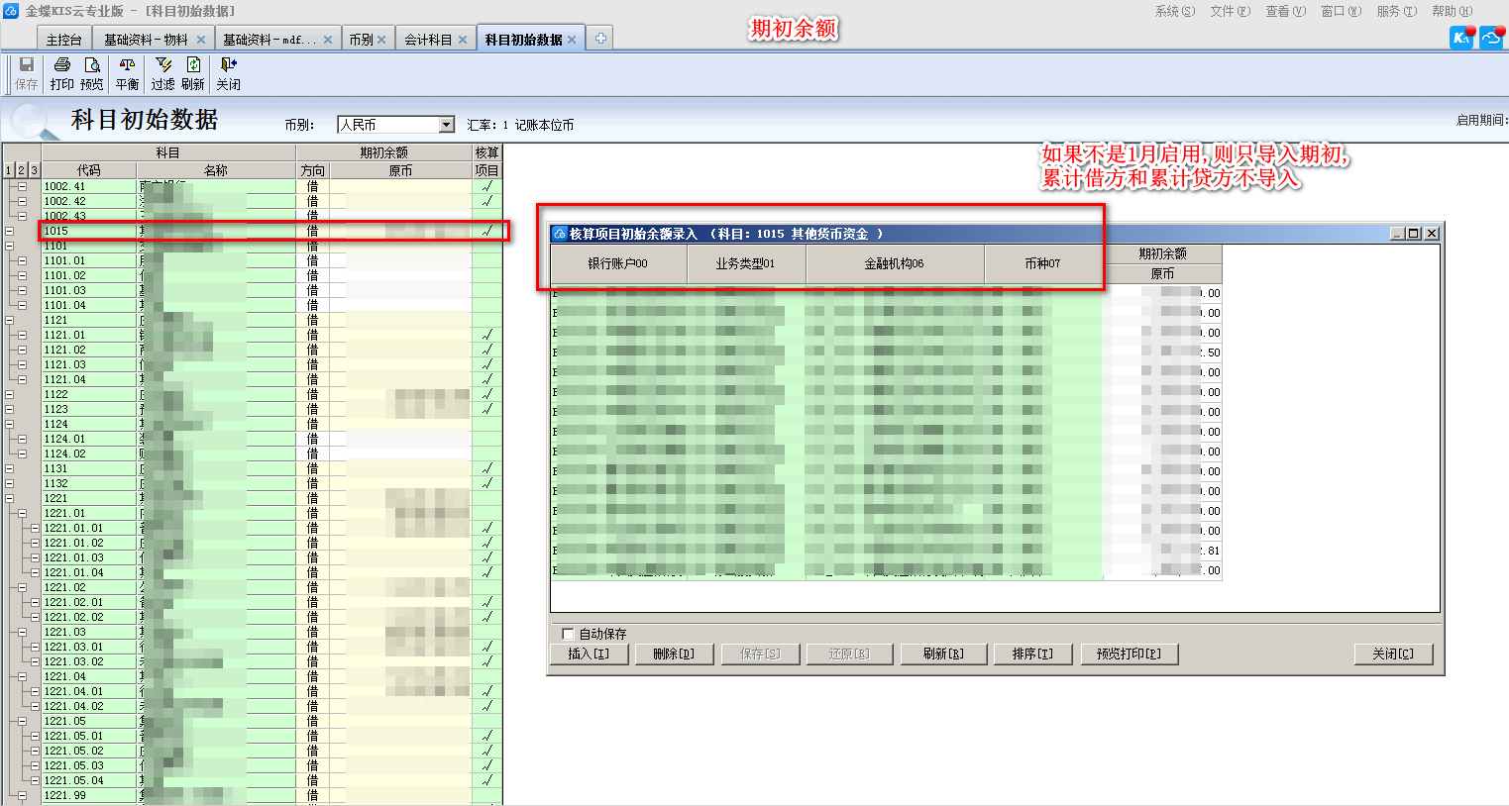Show outline level 2 of account tree

[x=21, y=170]
